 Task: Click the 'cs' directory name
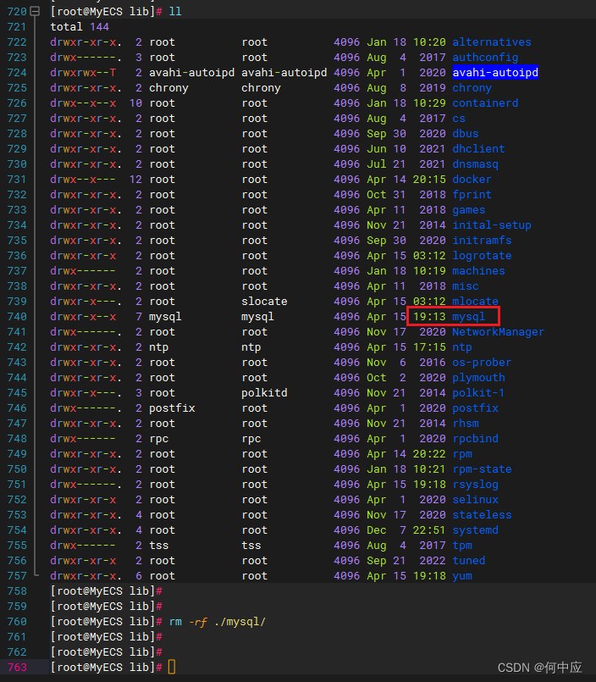coord(459,119)
